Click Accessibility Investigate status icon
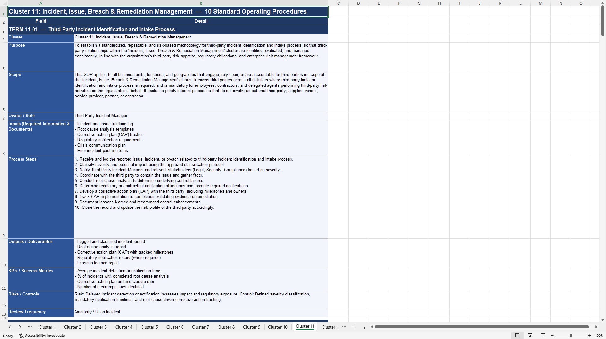 pos(21,336)
